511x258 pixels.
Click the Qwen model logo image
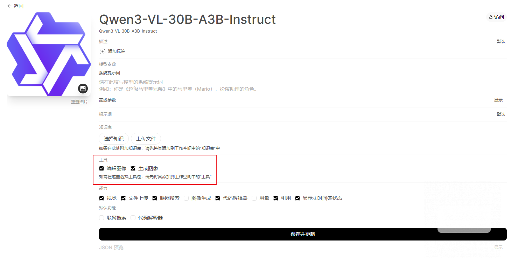49,54
